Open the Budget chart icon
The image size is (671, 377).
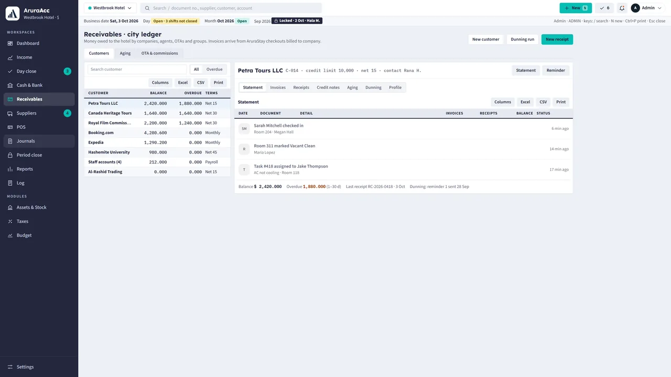[10, 236]
